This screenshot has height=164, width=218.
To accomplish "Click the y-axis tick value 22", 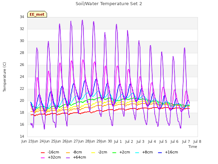I will (x=22, y=89).
